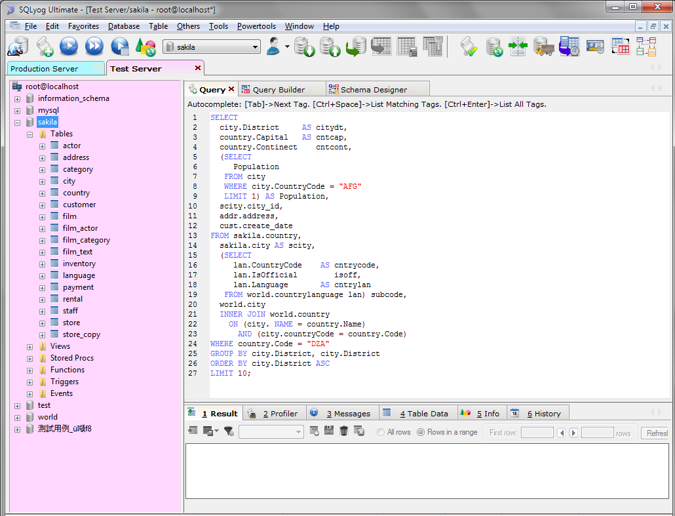Click the Execute Query play icon
This screenshot has width=675, height=516.
point(69,46)
